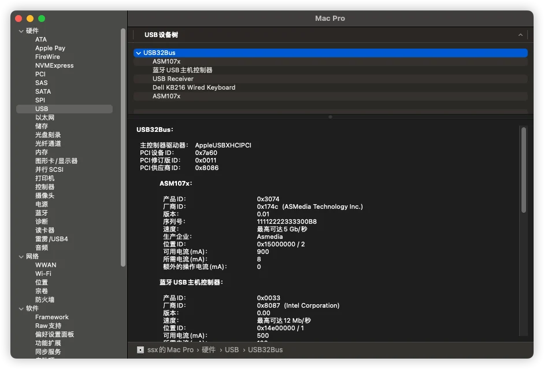
Task: Select 防火墙 under 网络
Action: click(45, 300)
